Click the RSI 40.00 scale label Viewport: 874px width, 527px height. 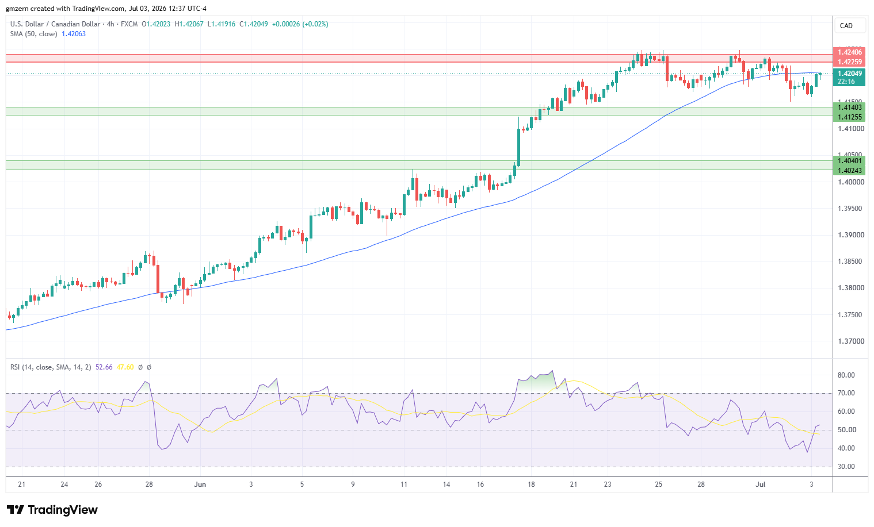[x=846, y=448]
